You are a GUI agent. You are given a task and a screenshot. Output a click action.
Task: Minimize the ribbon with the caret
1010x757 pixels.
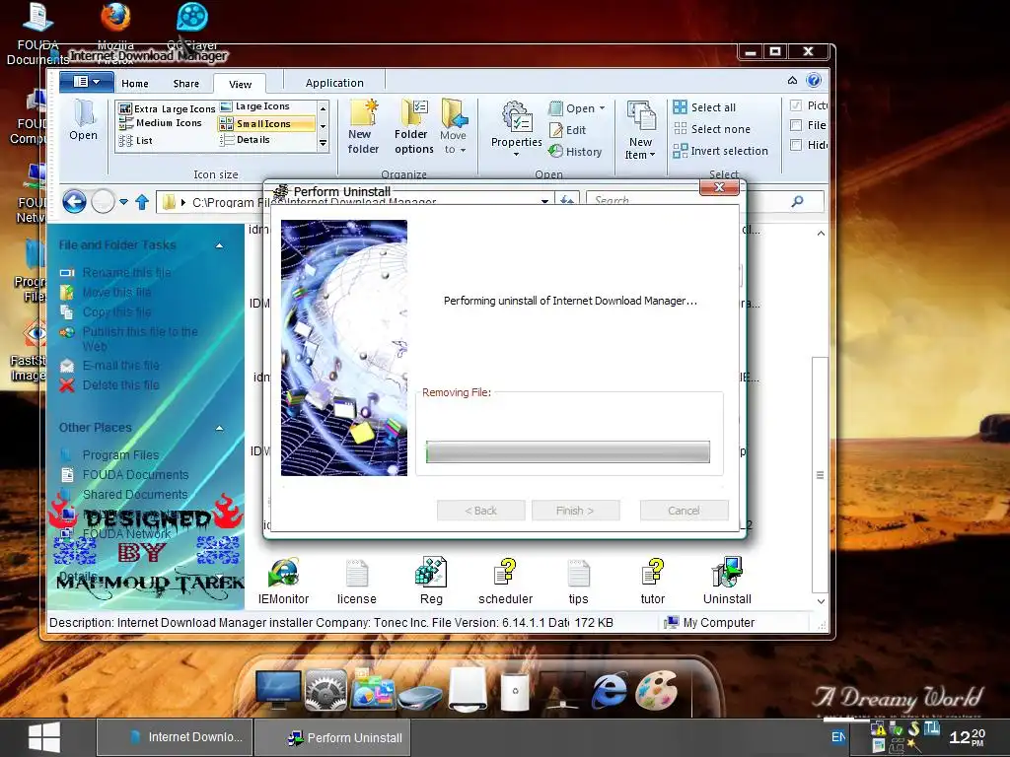point(792,80)
